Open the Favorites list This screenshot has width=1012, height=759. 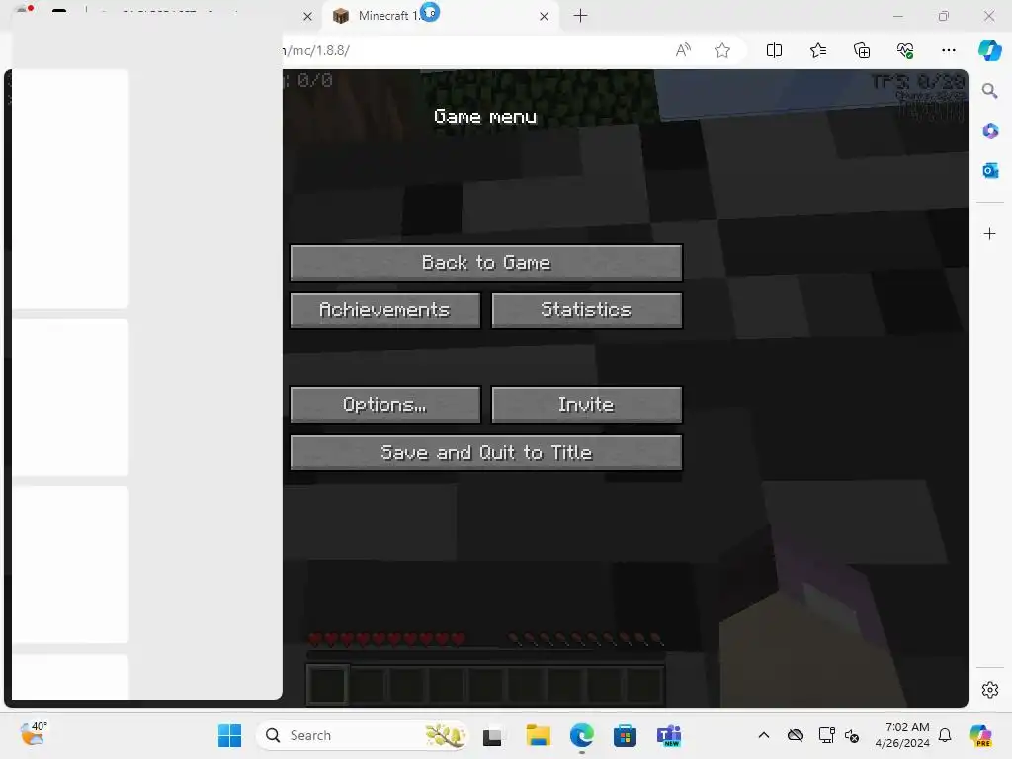pos(817,50)
